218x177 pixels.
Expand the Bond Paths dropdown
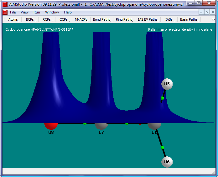102,19
